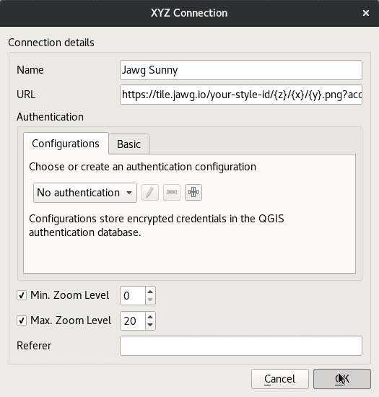Select the Configurations tab
379x397 pixels.
click(66, 144)
